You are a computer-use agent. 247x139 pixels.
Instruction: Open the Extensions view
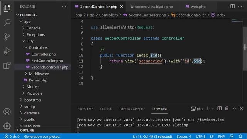click(x=7, y=65)
